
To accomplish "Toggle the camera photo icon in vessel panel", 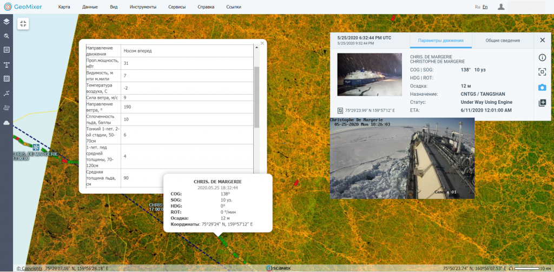I will (542, 88).
